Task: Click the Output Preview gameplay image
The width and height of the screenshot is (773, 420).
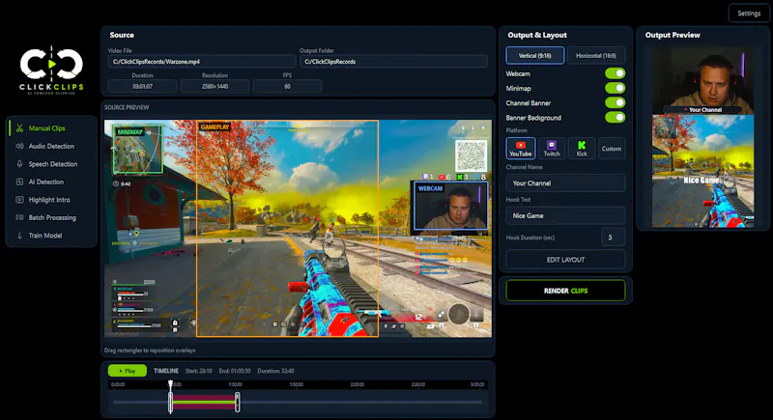Action: click(x=703, y=171)
